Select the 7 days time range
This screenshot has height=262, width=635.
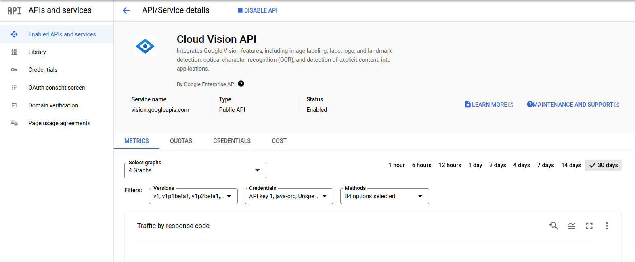coord(545,165)
